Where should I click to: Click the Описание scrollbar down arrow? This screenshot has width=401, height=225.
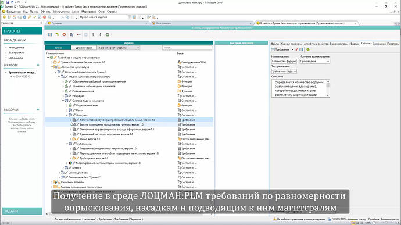(x=328, y=95)
